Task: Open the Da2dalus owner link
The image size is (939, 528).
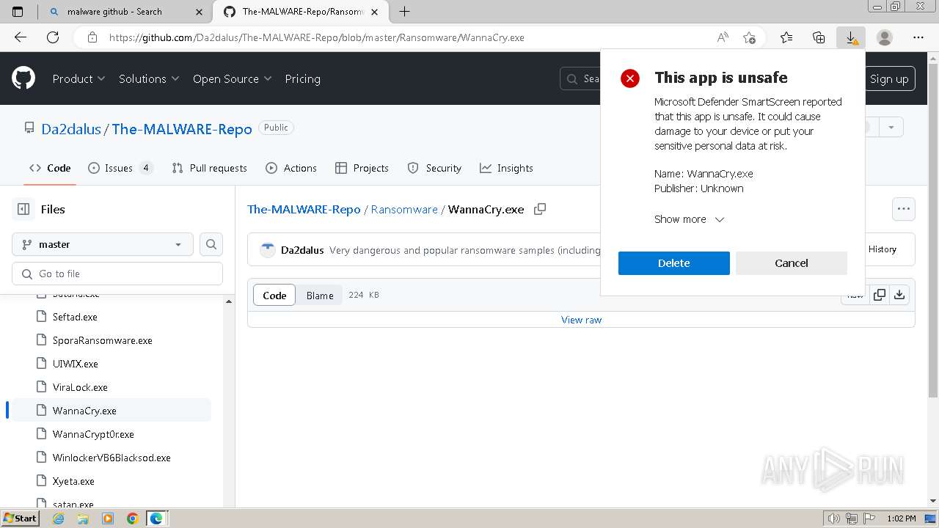Action: tap(71, 129)
